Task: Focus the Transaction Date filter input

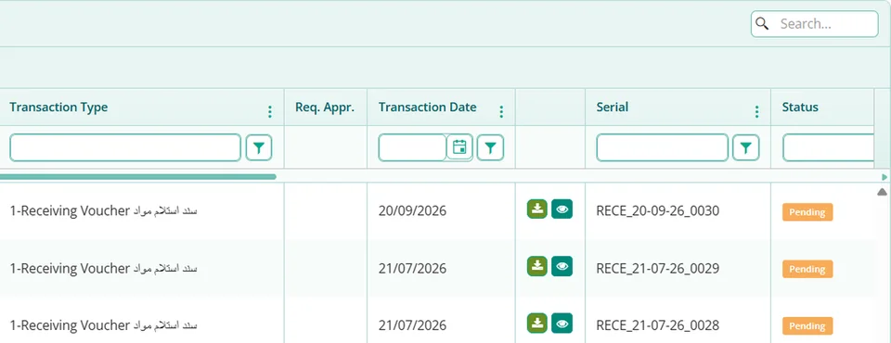Action: point(412,147)
